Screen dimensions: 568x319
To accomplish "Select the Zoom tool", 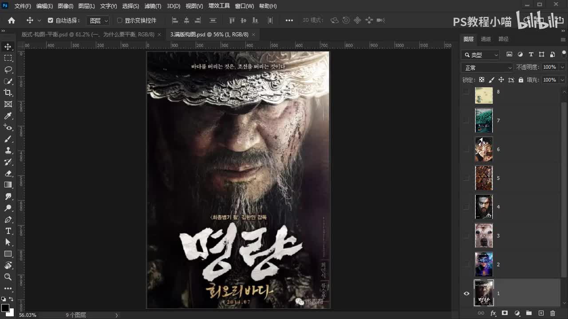I will [8, 277].
